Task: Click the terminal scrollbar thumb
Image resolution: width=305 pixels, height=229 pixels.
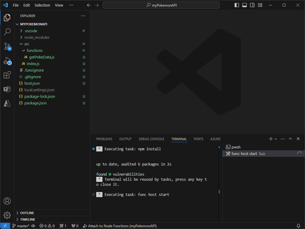Action: (219, 192)
